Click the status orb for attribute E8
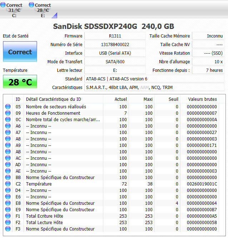This screenshot has width=228, height=238. tap(8, 203)
